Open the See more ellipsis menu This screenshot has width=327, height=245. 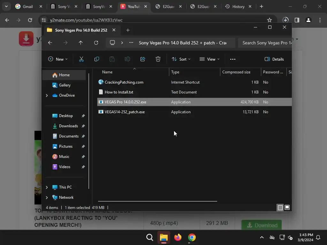(233, 59)
